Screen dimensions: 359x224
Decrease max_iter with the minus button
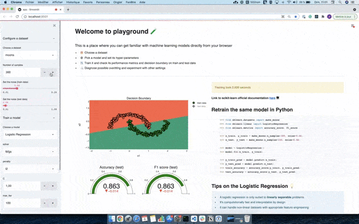coord(45,203)
